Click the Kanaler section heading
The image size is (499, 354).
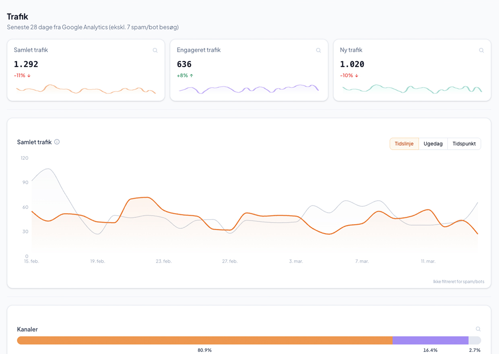click(x=27, y=329)
